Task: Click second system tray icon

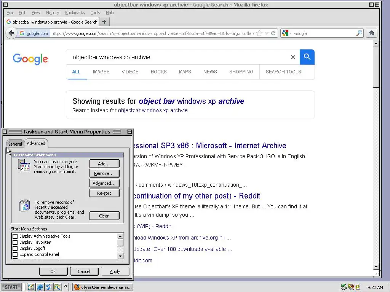Action: (351, 287)
